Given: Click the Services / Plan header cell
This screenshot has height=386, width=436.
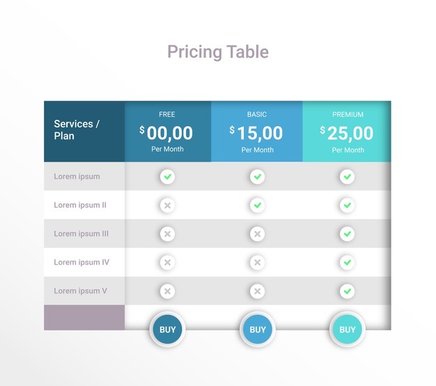Looking at the screenshot, I should (84, 130).
